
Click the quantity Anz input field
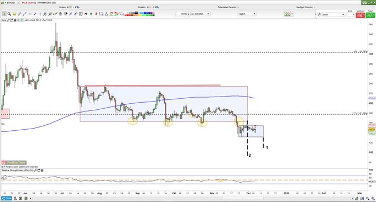(x=350, y=15)
